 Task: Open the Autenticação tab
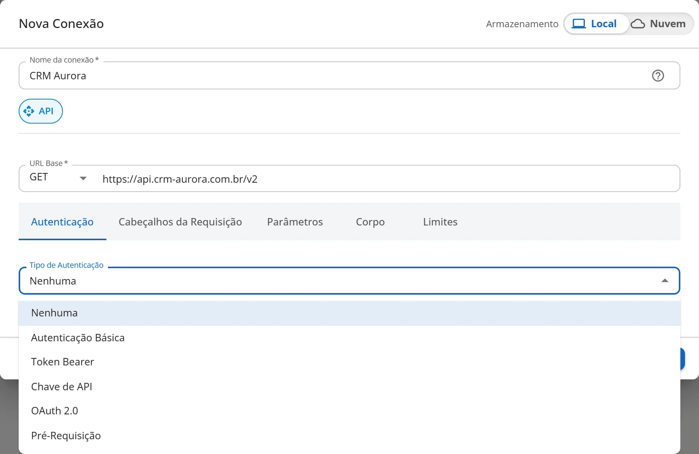coord(62,222)
